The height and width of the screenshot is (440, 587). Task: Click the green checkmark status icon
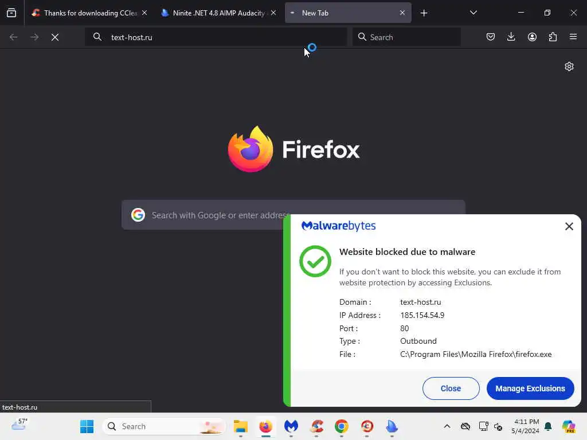[x=315, y=261]
